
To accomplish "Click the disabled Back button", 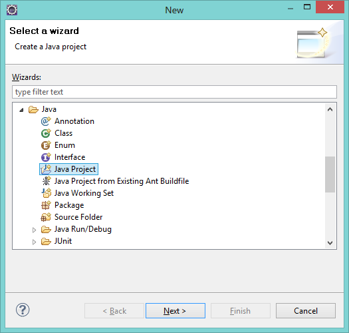I will [114, 311].
